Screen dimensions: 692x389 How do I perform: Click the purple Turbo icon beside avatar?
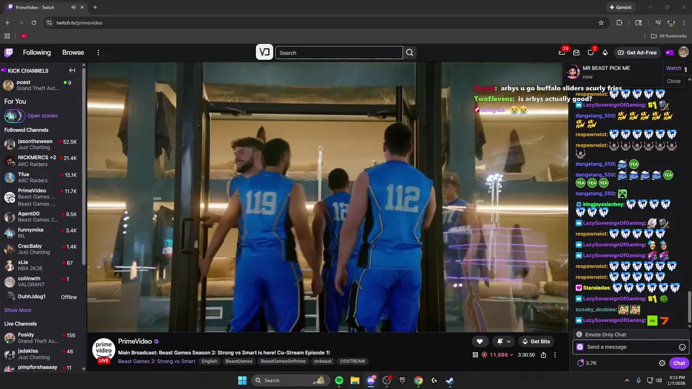tap(670, 52)
